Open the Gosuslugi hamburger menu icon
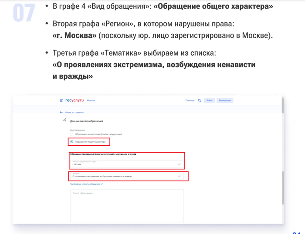This screenshot has height=234, width=305. [x=61, y=100]
